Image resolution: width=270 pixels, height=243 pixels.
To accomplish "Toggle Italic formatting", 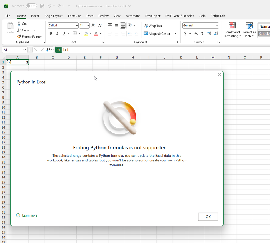I will [57, 33].
